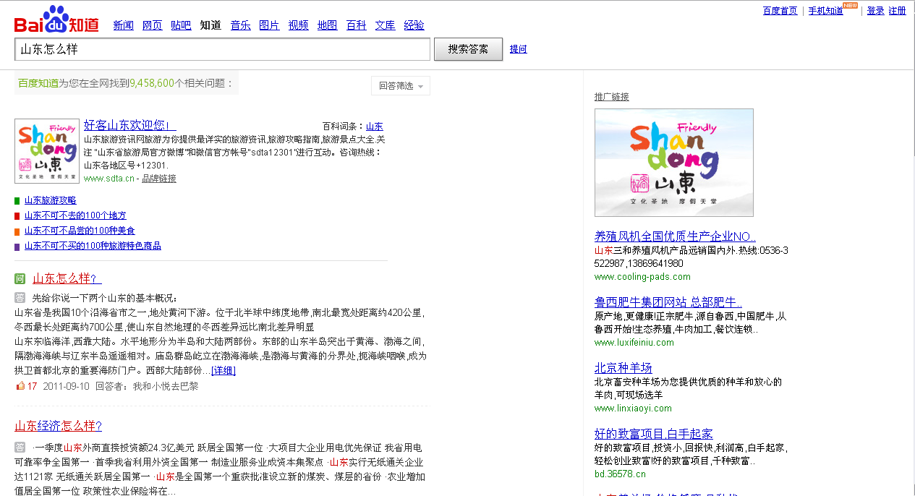Click the 提问 link
This screenshot has width=915, height=496.
point(519,49)
